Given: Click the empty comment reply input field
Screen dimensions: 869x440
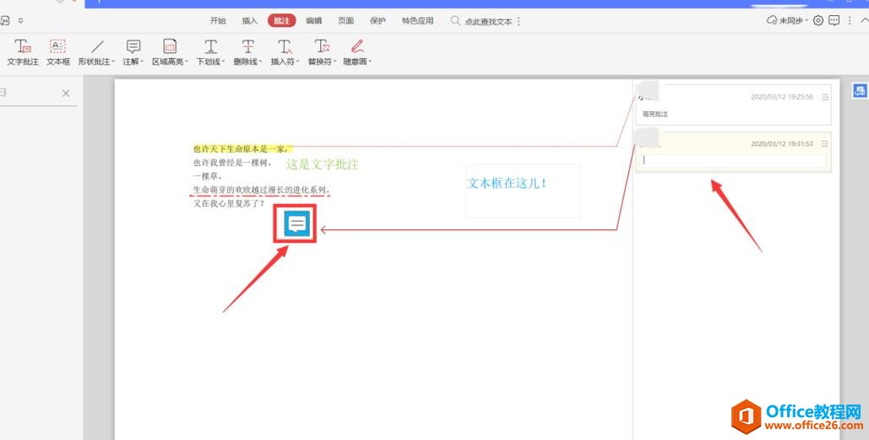Looking at the screenshot, I should [733, 160].
